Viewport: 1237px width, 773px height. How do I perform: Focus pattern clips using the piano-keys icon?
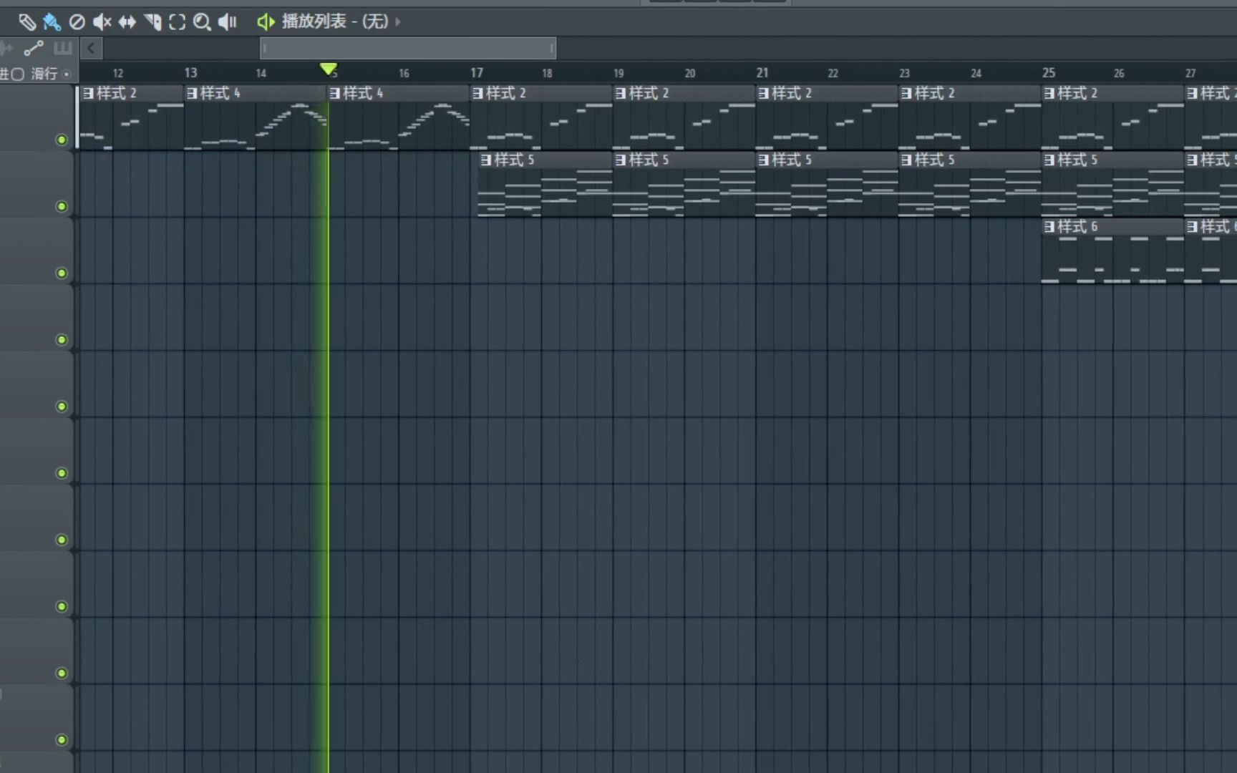[x=63, y=49]
